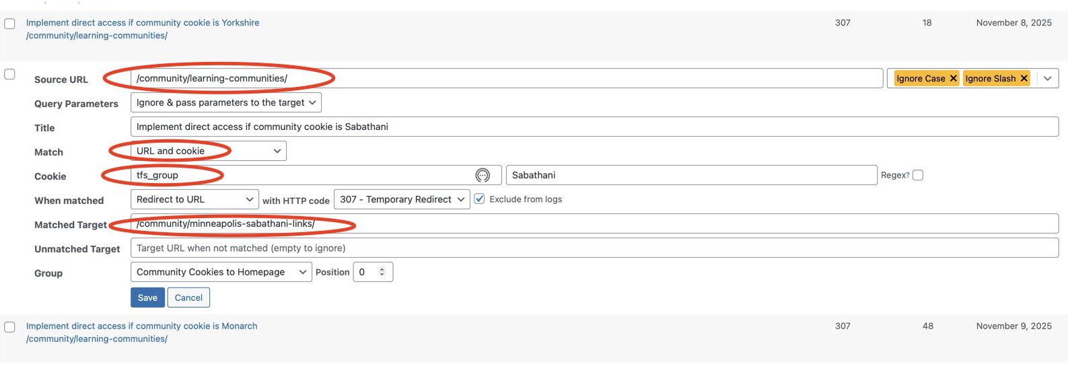Click the password manager icon in Cookie field

click(483, 176)
